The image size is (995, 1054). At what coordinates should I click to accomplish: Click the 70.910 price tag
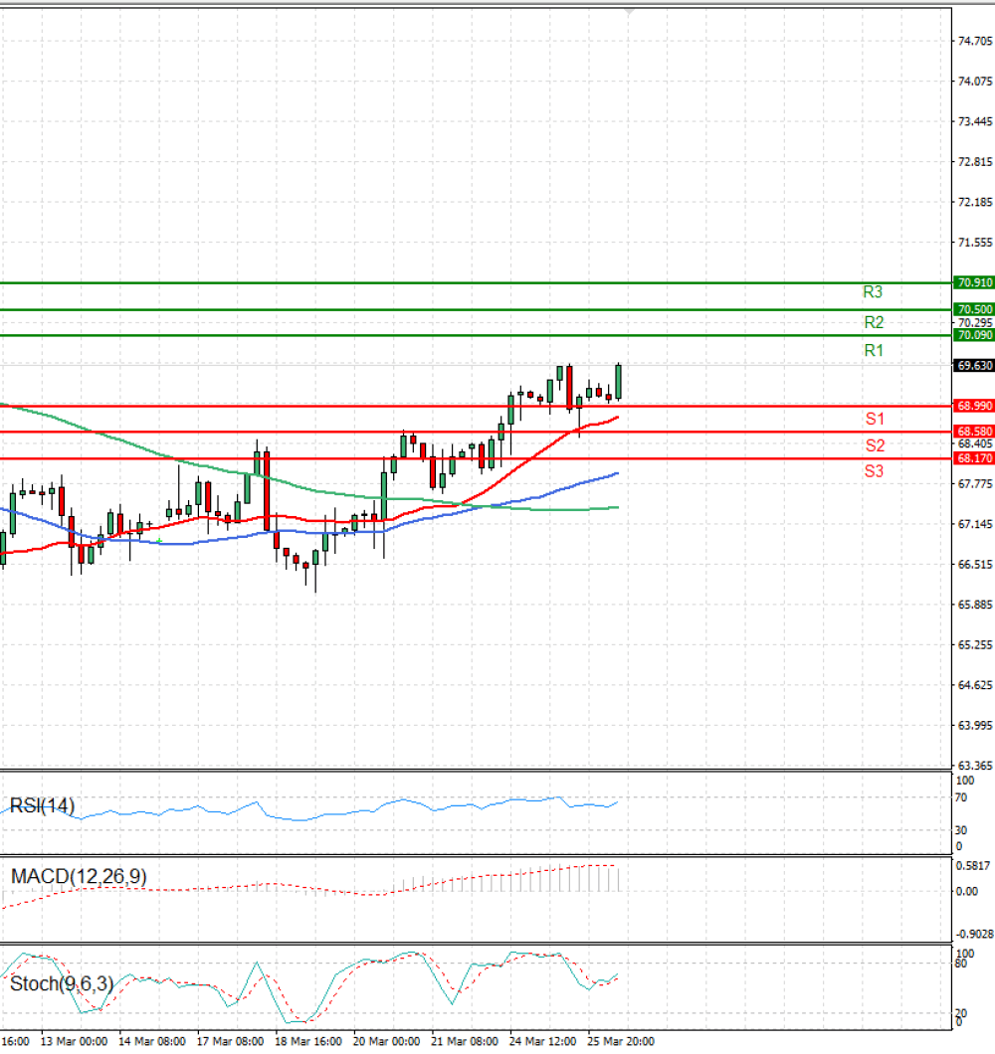coord(974,282)
